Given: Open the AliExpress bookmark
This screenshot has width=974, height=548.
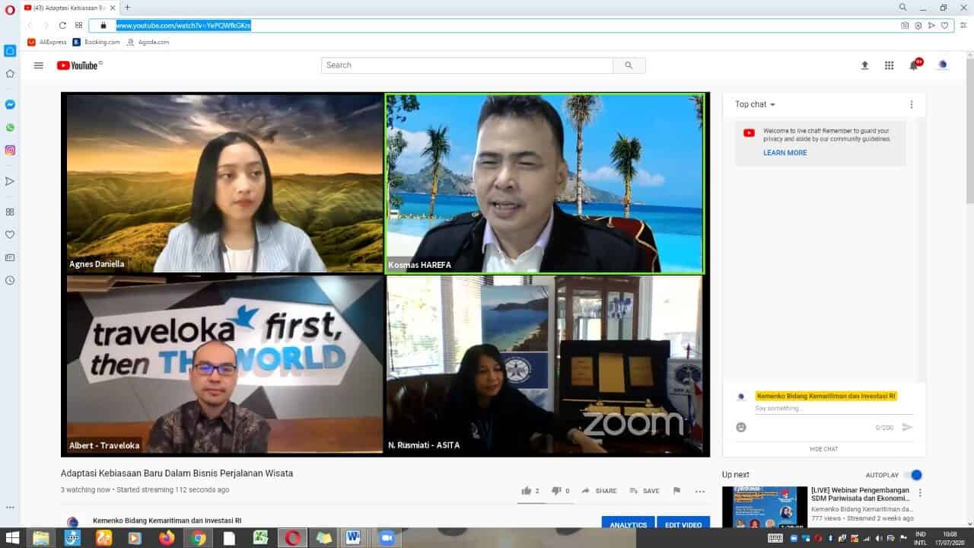Looking at the screenshot, I should click(47, 42).
